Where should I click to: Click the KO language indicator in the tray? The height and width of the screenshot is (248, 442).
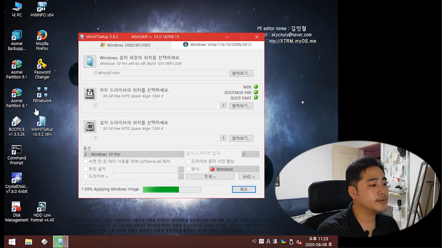coord(254,241)
